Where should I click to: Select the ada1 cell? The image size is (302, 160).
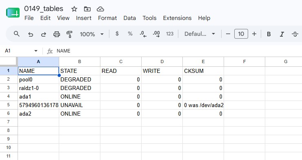click(x=38, y=96)
